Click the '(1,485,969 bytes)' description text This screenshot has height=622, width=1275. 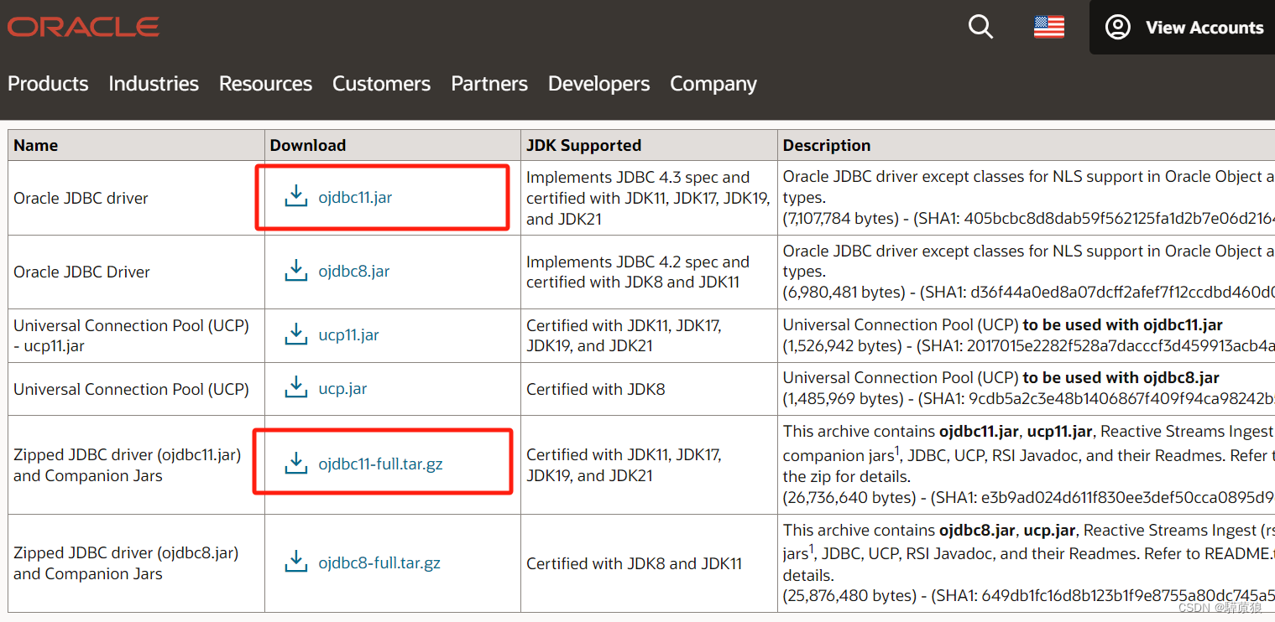pyautogui.click(x=843, y=398)
